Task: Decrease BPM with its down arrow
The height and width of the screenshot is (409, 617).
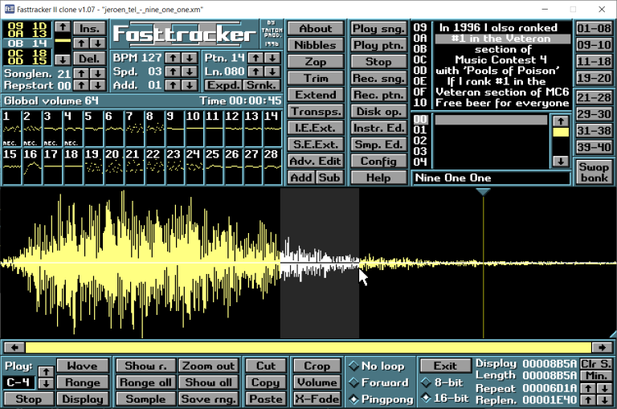Action: coord(190,58)
